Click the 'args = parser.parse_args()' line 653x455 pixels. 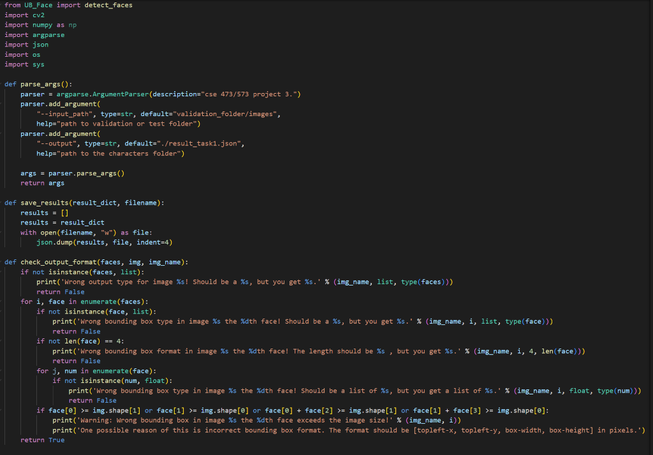coord(73,173)
